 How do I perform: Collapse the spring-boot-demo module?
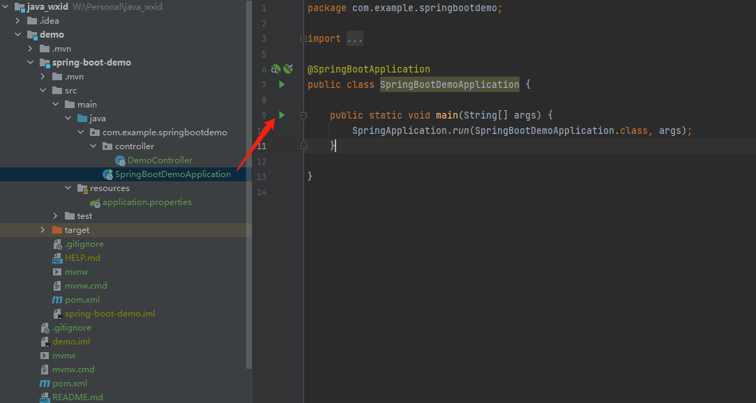(x=31, y=63)
